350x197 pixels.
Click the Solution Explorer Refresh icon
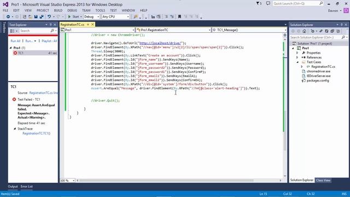point(326,31)
